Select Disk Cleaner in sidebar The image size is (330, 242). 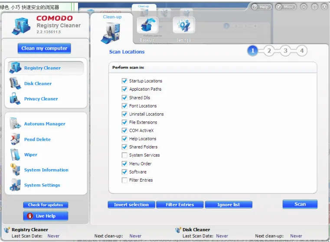[x=38, y=84]
